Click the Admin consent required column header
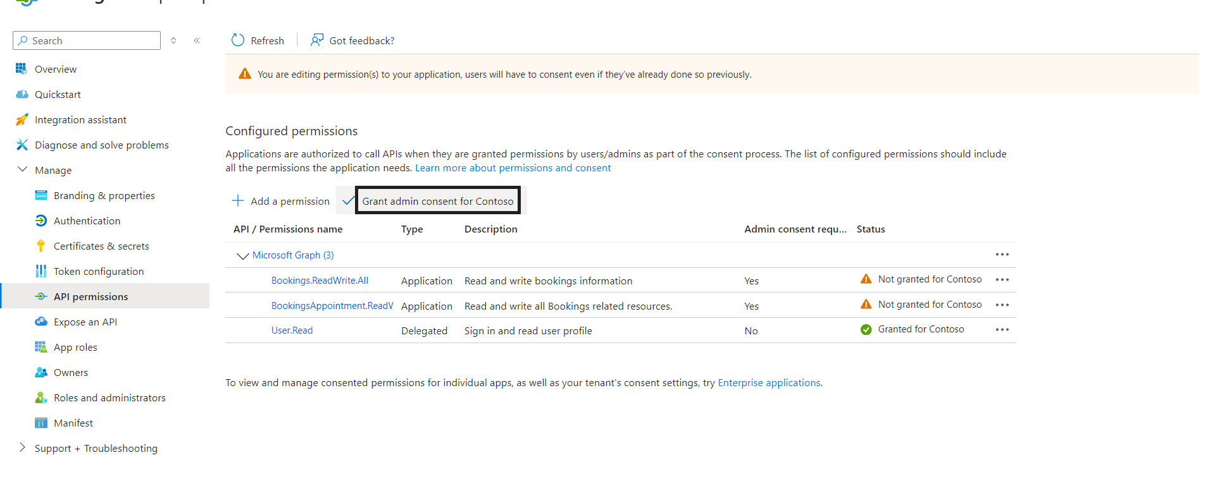This screenshot has width=1215, height=503. pos(795,229)
